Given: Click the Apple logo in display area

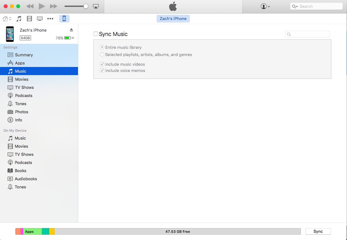Looking at the screenshot, I should 173,7.
